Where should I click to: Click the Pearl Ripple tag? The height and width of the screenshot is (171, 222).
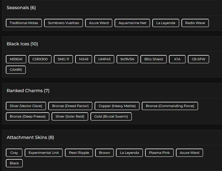click(79, 153)
